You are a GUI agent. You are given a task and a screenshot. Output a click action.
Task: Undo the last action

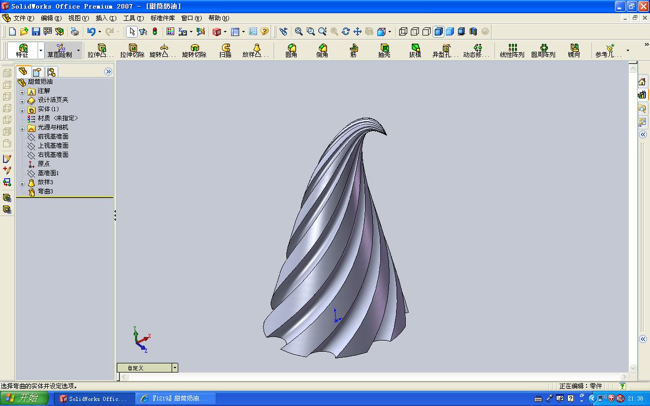point(91,31)
